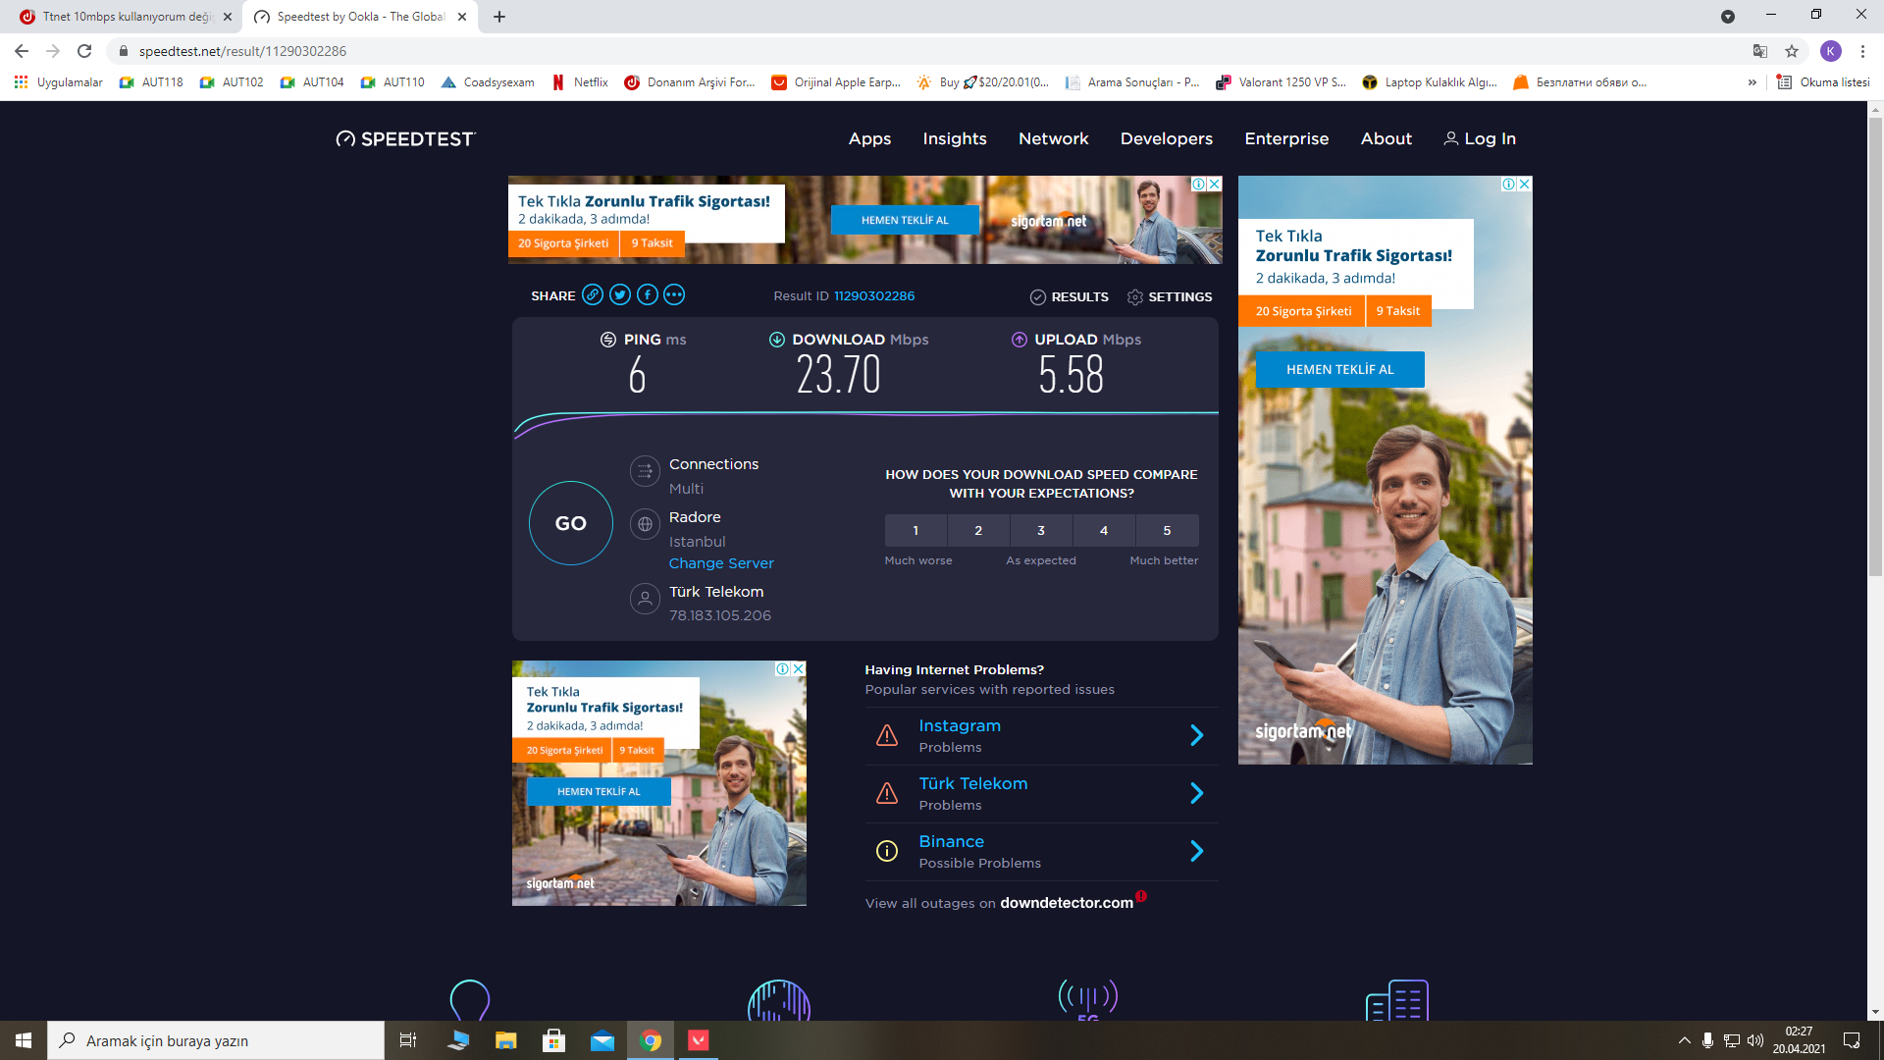Open Uygulamalar apps shortcut

(59, 82)
